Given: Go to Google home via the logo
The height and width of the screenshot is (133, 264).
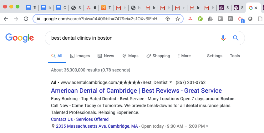Looking at the screenshot, I should 19,38.
